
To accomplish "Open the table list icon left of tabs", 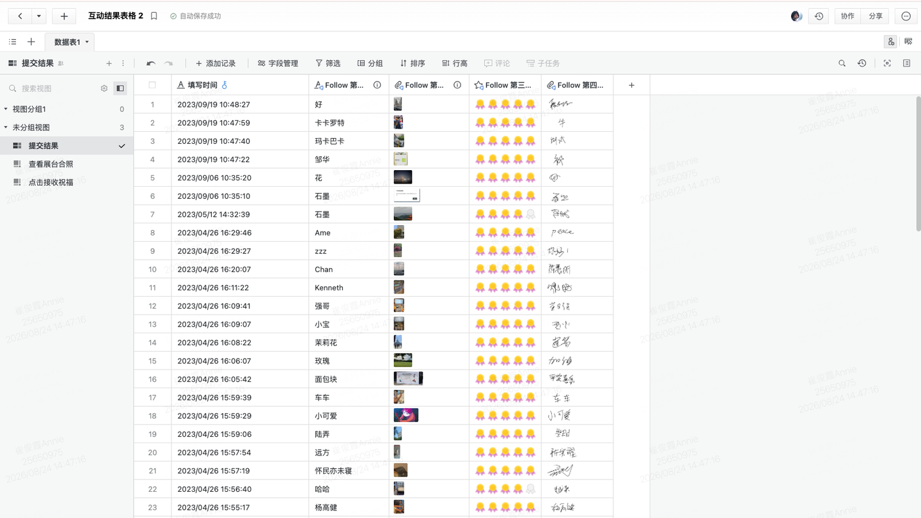I will (13, 42).
